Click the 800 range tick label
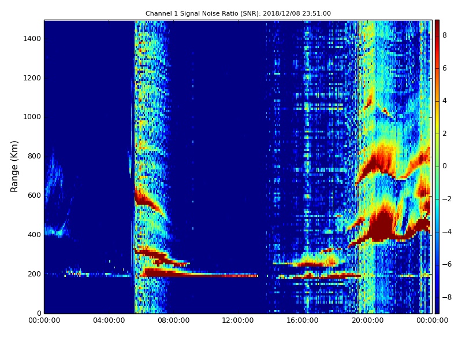The width and height of the screenshot is (462, 347). [x=34, y=156]
